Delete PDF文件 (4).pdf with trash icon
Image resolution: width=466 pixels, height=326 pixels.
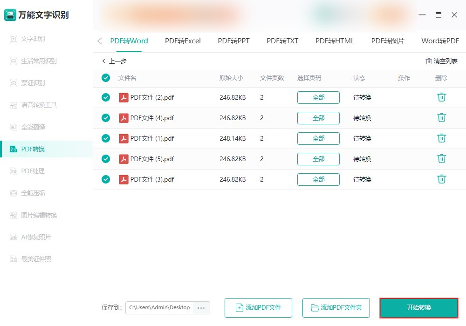pyautogui.click(x=442, y=117)
